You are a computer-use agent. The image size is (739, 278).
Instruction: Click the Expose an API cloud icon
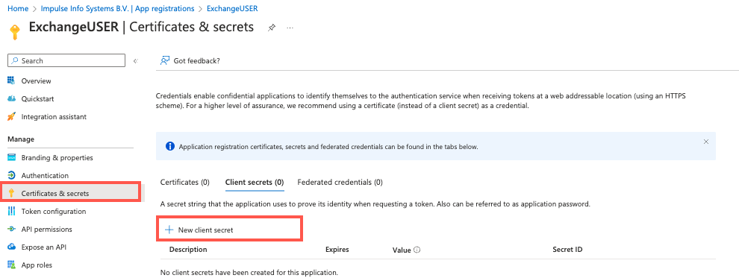pos(12,247)
